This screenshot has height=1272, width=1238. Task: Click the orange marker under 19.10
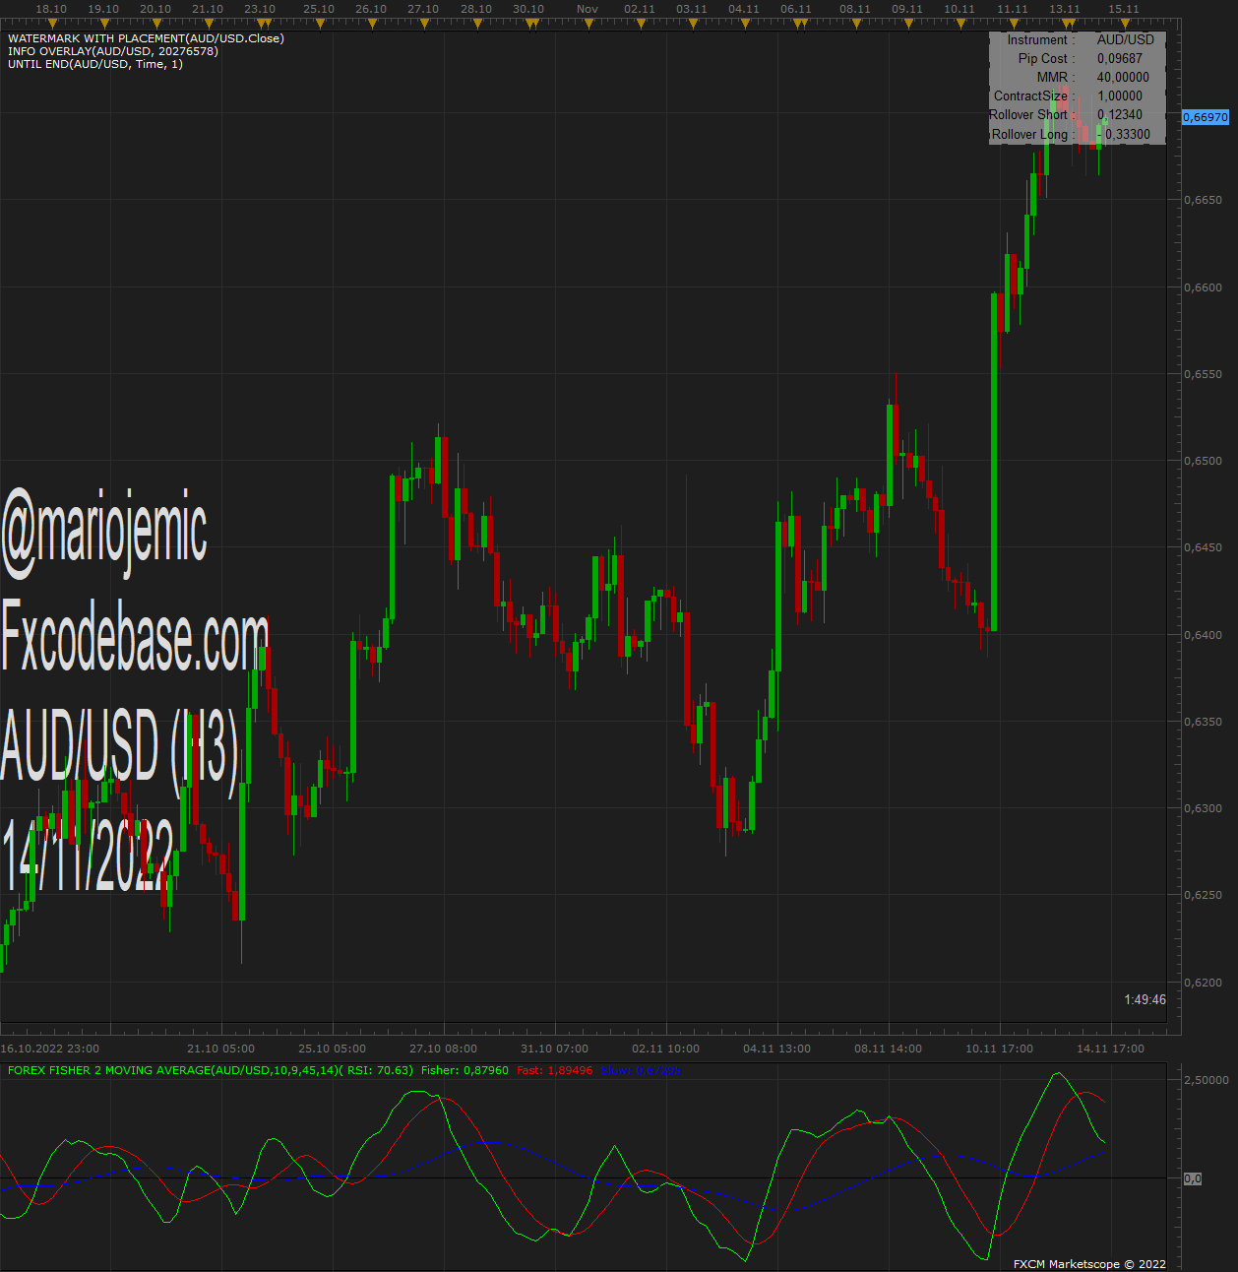pos(104,23)
